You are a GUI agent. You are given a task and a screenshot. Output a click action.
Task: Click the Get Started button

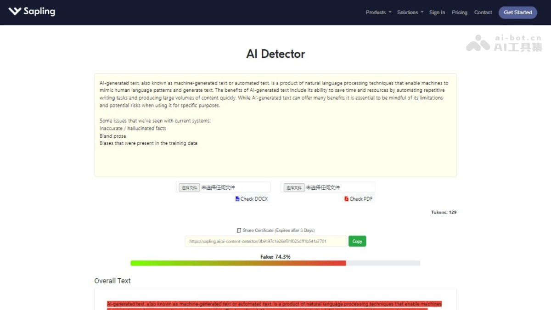(x=517, y=12)
